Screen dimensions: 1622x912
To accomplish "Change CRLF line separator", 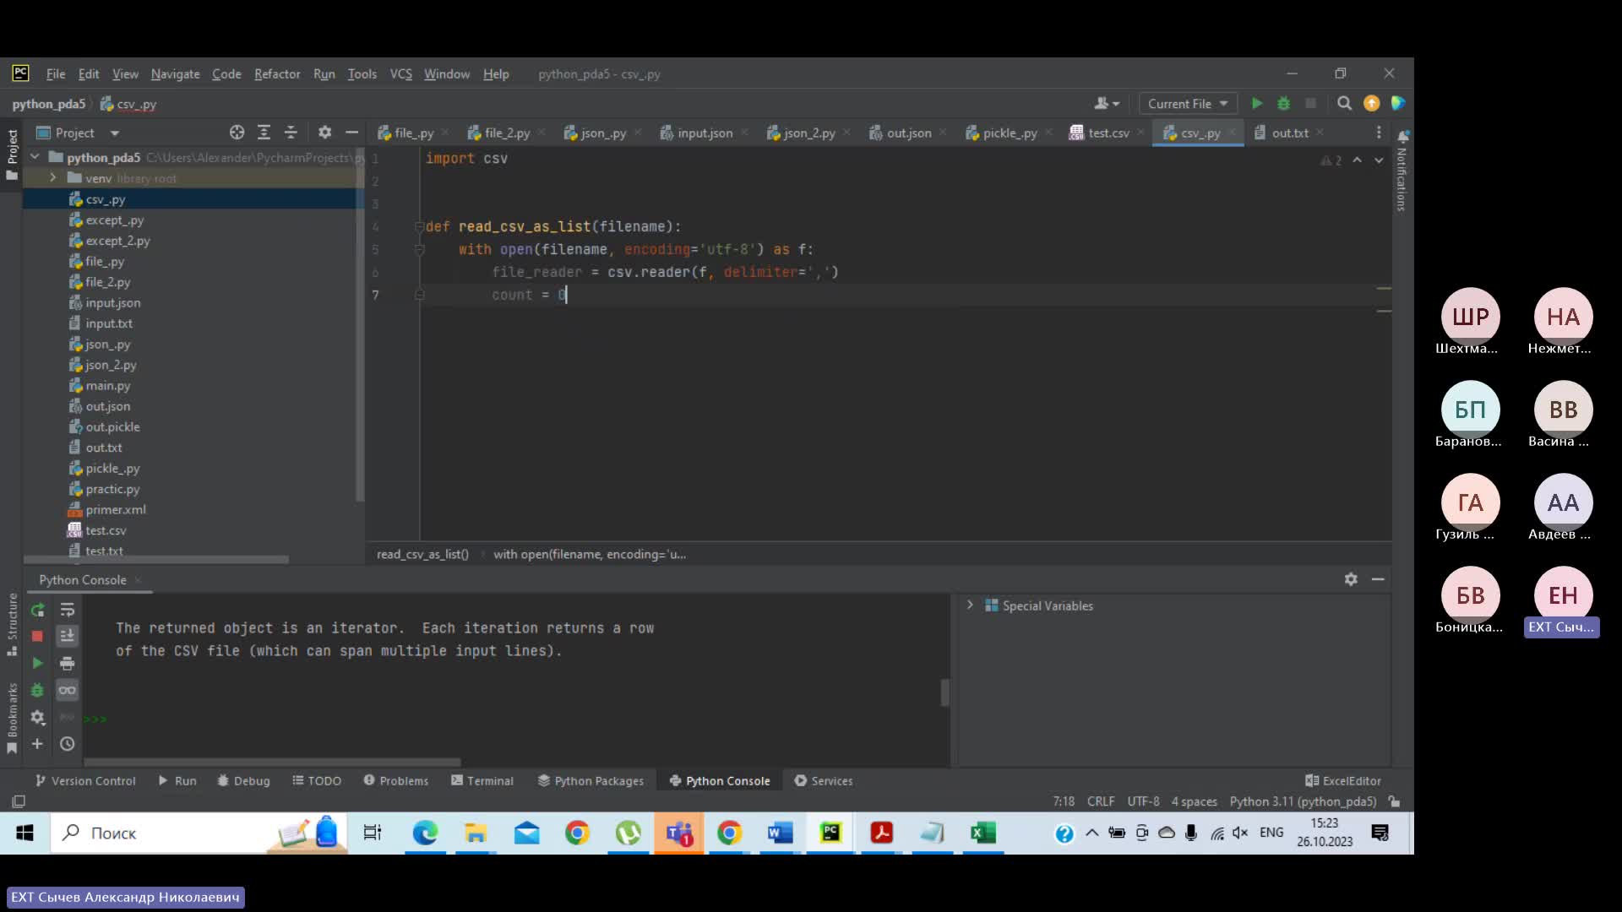I will click(x=1101, y=801).
